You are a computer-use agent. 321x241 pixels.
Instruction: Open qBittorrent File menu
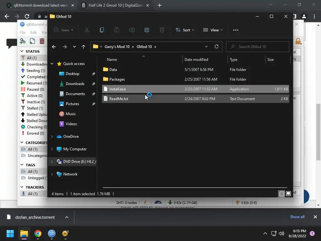(23, 33)
